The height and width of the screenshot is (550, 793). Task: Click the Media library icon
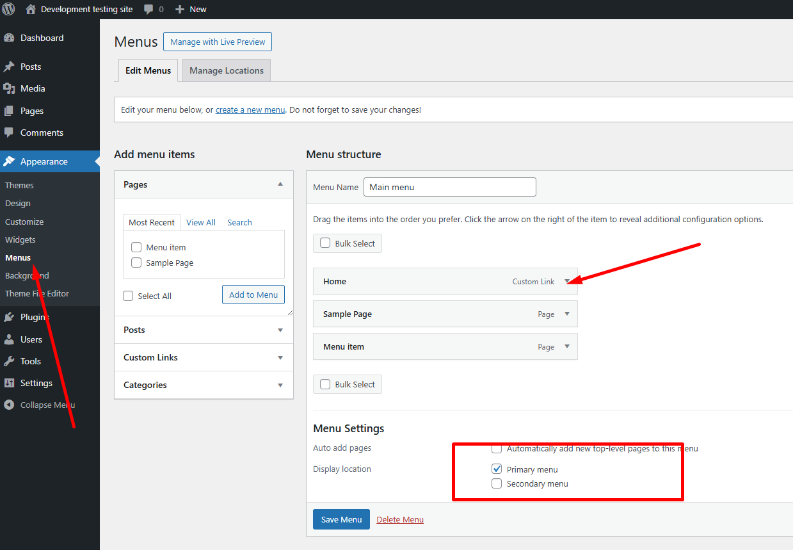9,88
